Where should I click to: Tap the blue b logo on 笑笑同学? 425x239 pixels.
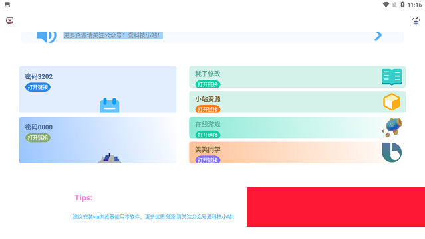(392, 153)
